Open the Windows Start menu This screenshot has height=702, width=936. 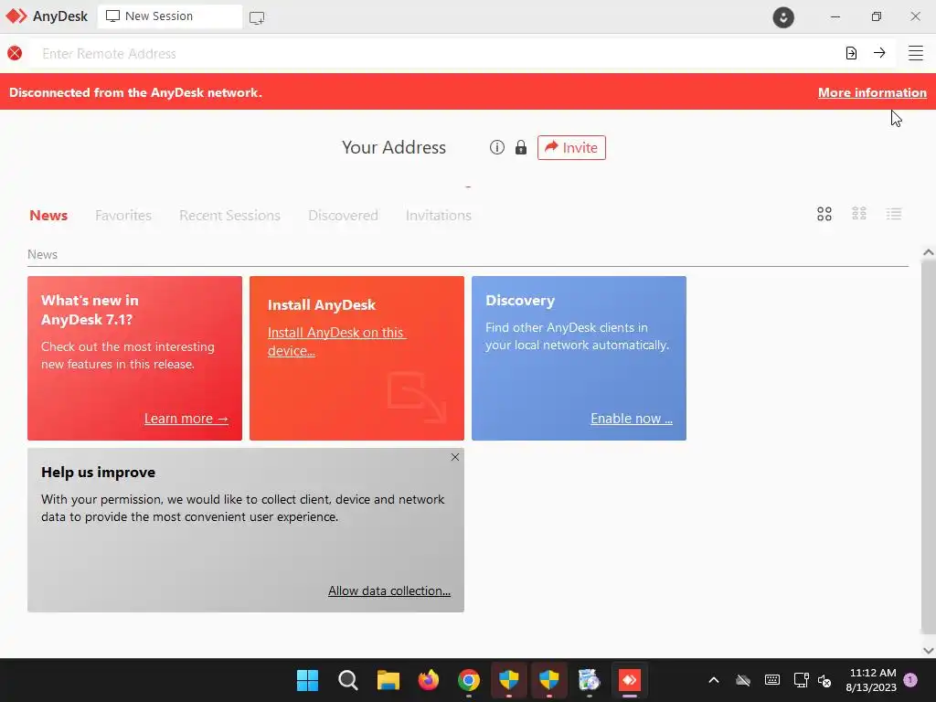[307, 680]
